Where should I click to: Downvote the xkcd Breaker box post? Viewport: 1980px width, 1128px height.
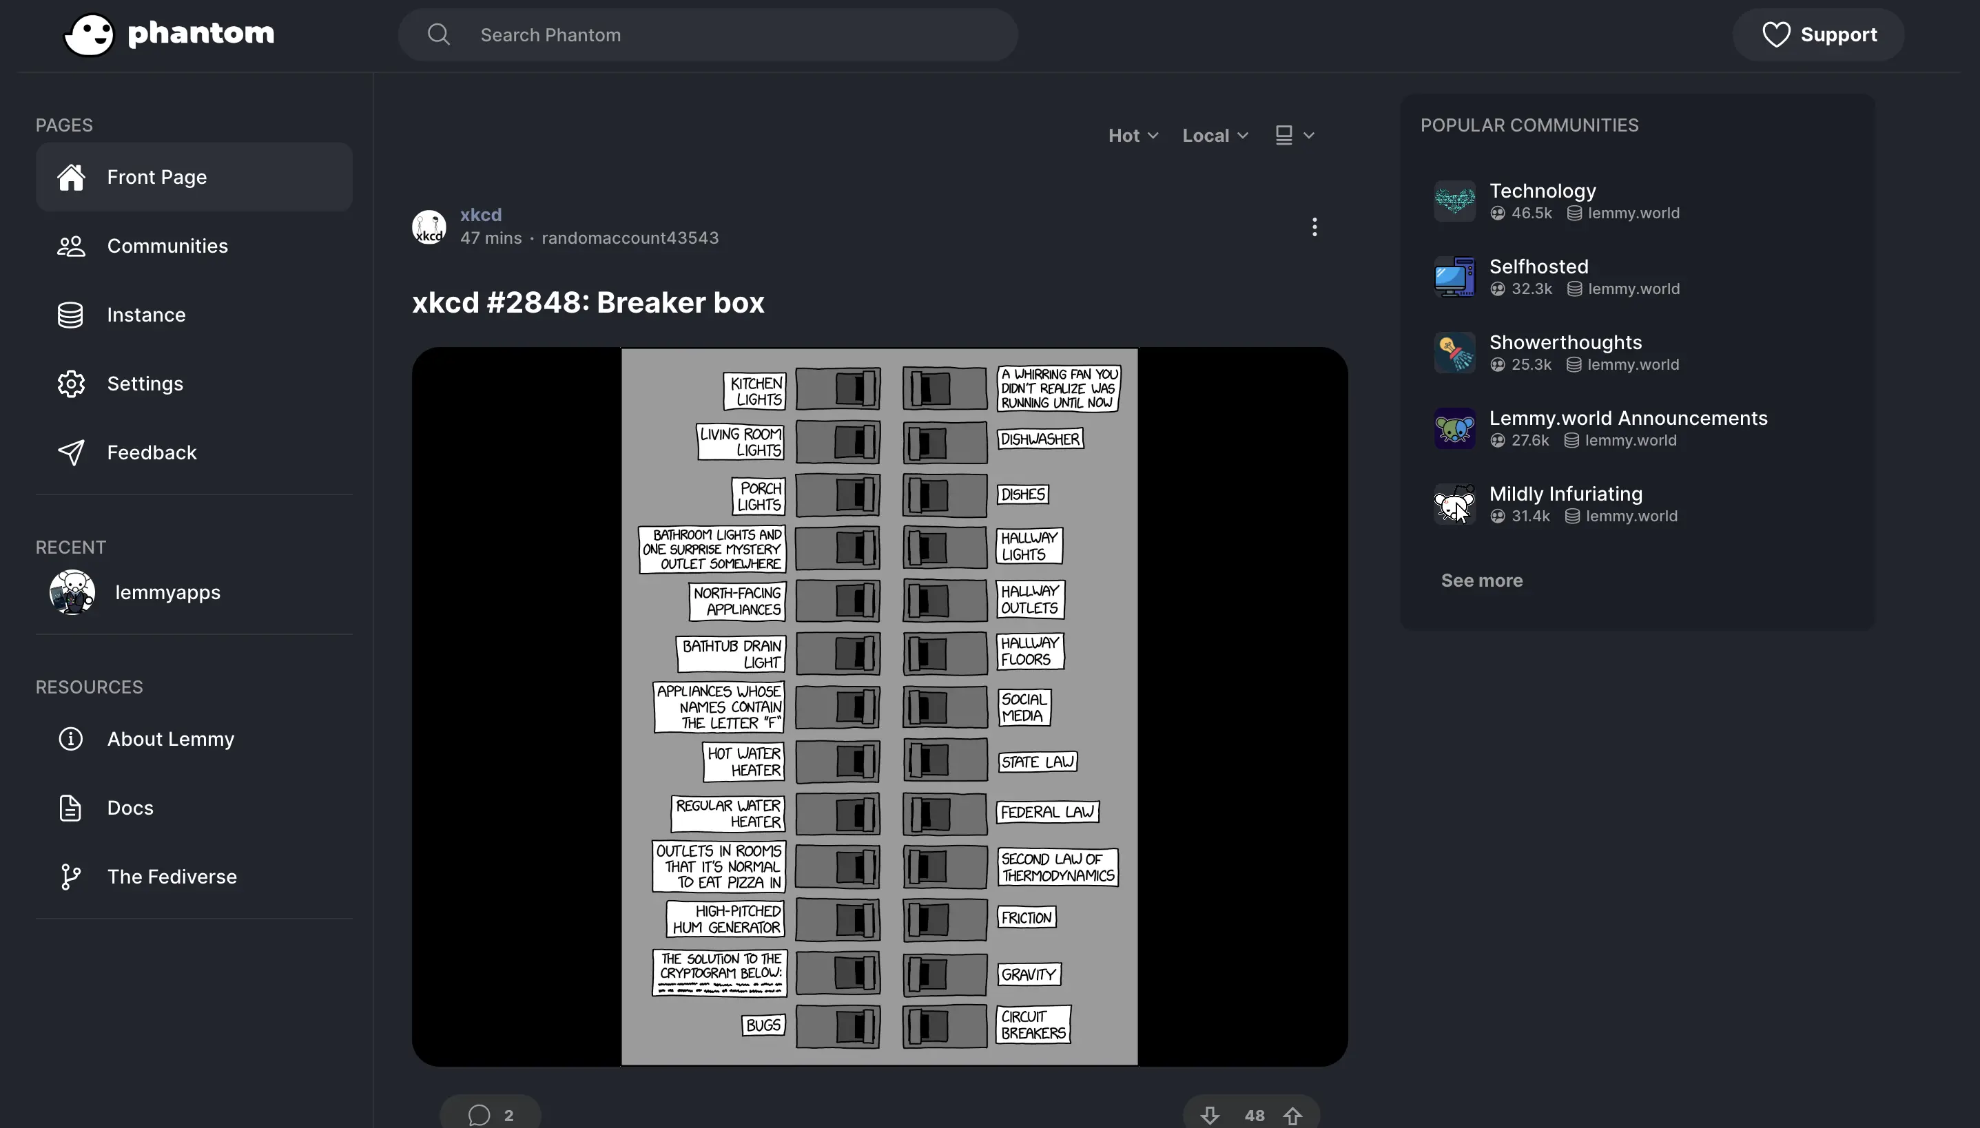pyautogui.click(x=1210, y=1116)
